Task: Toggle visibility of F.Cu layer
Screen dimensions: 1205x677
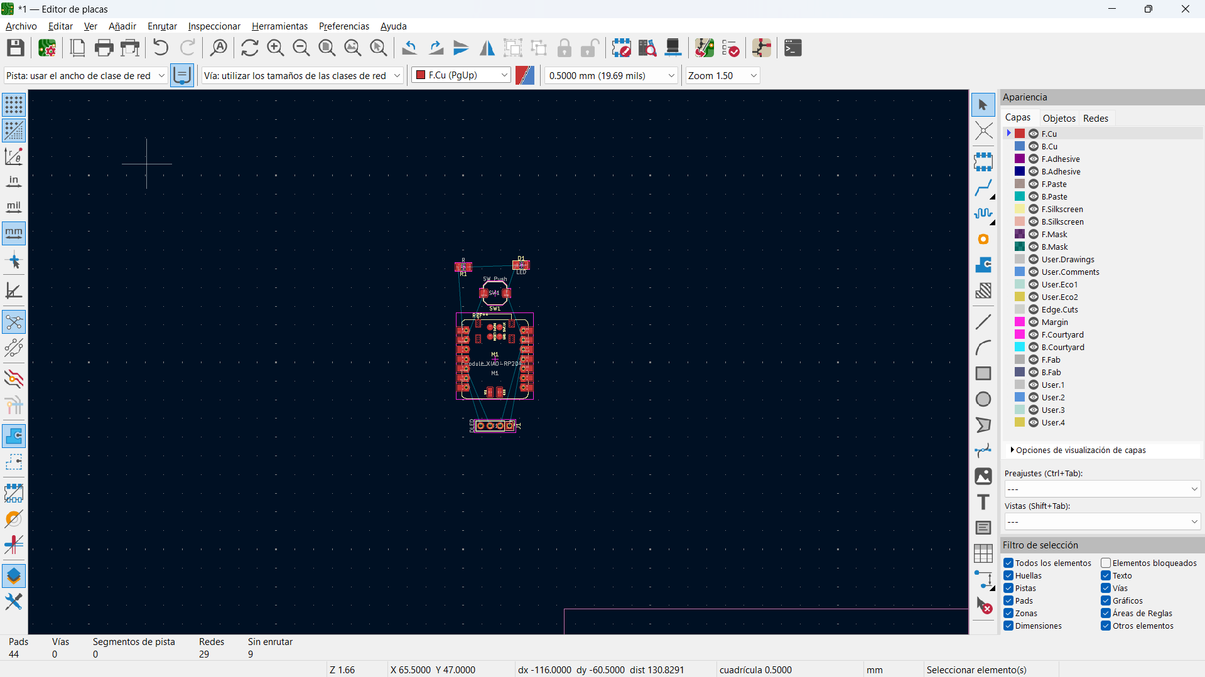Action: pos(1034,134)
